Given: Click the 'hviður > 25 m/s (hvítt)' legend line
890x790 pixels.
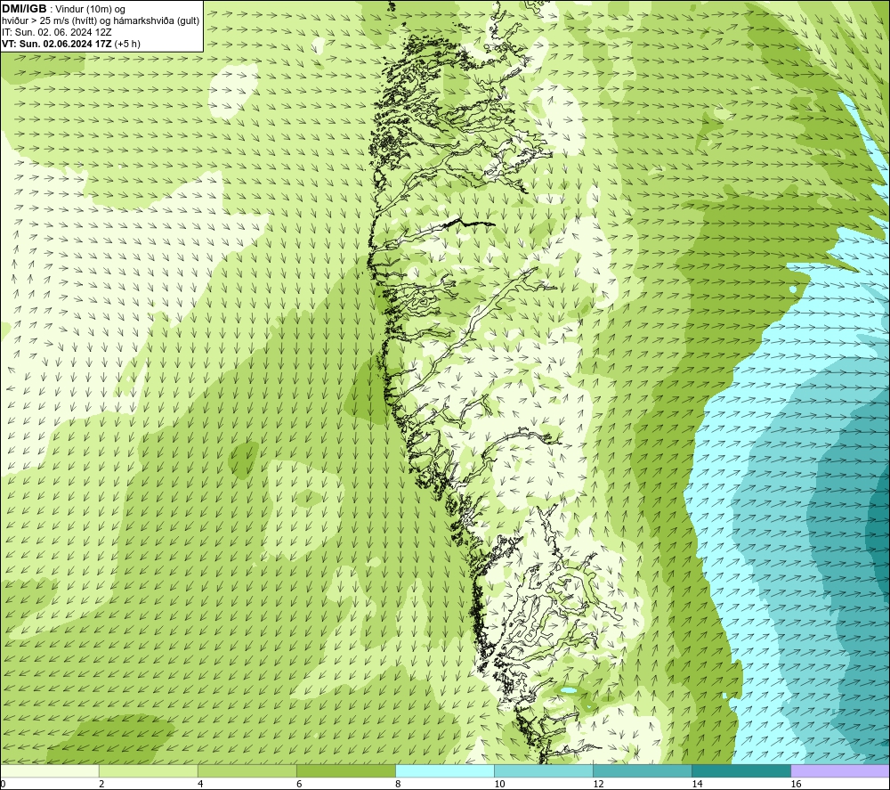Looking at the screenshot, I should pos(101,21).
